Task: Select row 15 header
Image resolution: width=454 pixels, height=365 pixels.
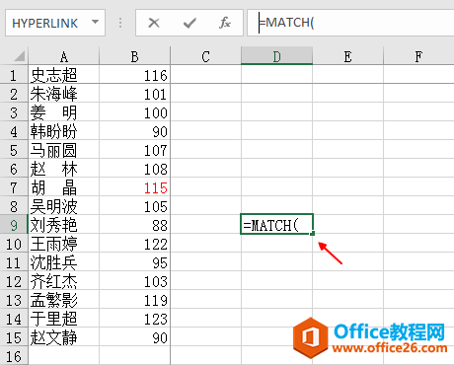Action: coord(14,337)
